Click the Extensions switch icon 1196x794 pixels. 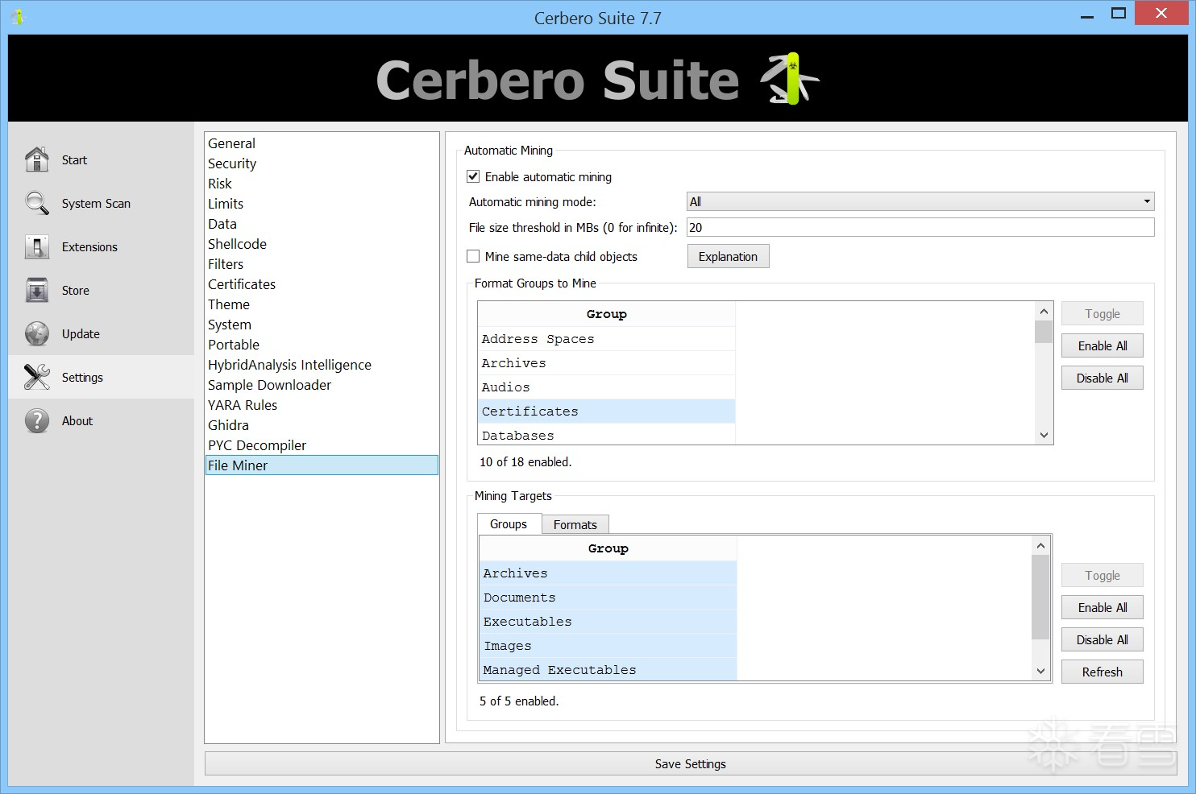click(37, 246)
